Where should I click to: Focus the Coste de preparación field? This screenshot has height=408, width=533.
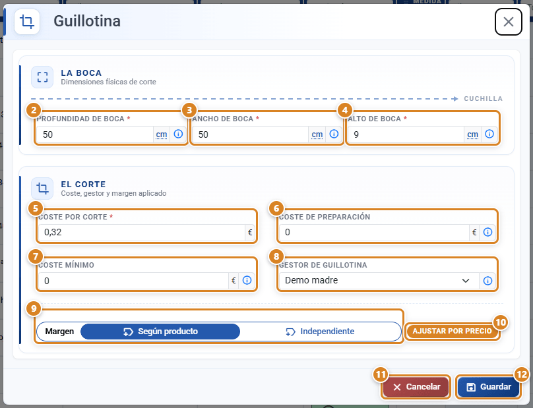point(374,233)
